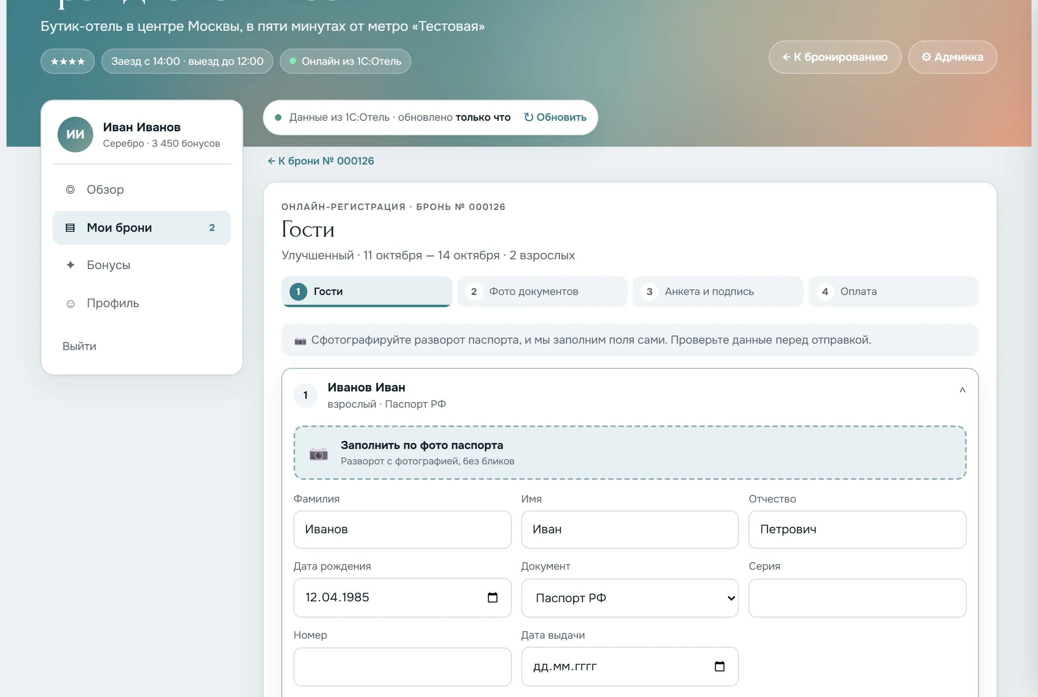Focus the Отчество input field
This screenshot has width=1038, height=697.
click(857, 529)
